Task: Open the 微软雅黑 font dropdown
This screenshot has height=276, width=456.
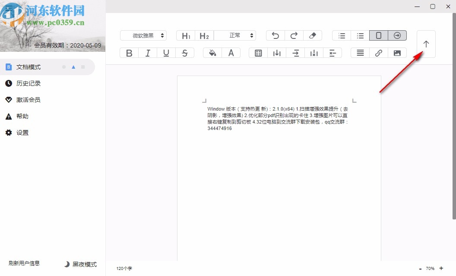Action: click(143, 35)
